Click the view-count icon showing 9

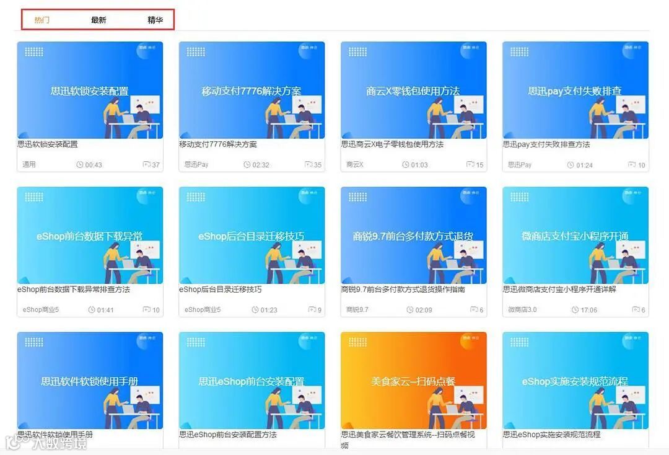312,309
